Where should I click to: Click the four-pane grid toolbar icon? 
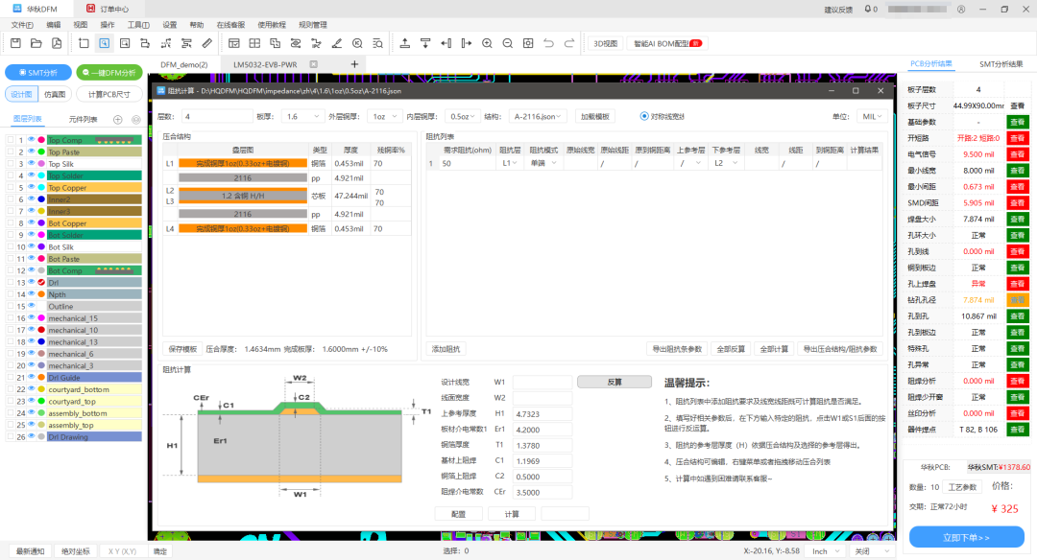[x=254, y=43]
